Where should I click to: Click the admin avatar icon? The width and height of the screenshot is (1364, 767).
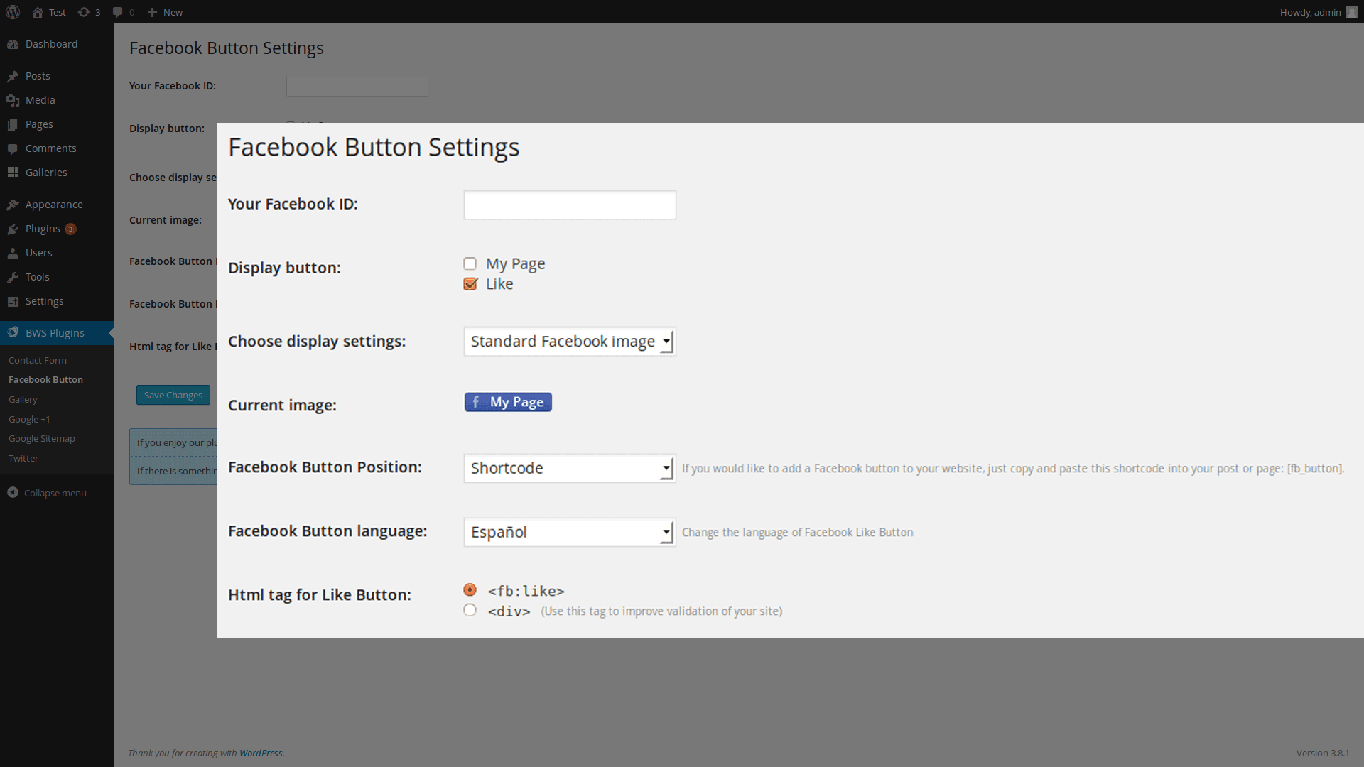[1352, 12]
